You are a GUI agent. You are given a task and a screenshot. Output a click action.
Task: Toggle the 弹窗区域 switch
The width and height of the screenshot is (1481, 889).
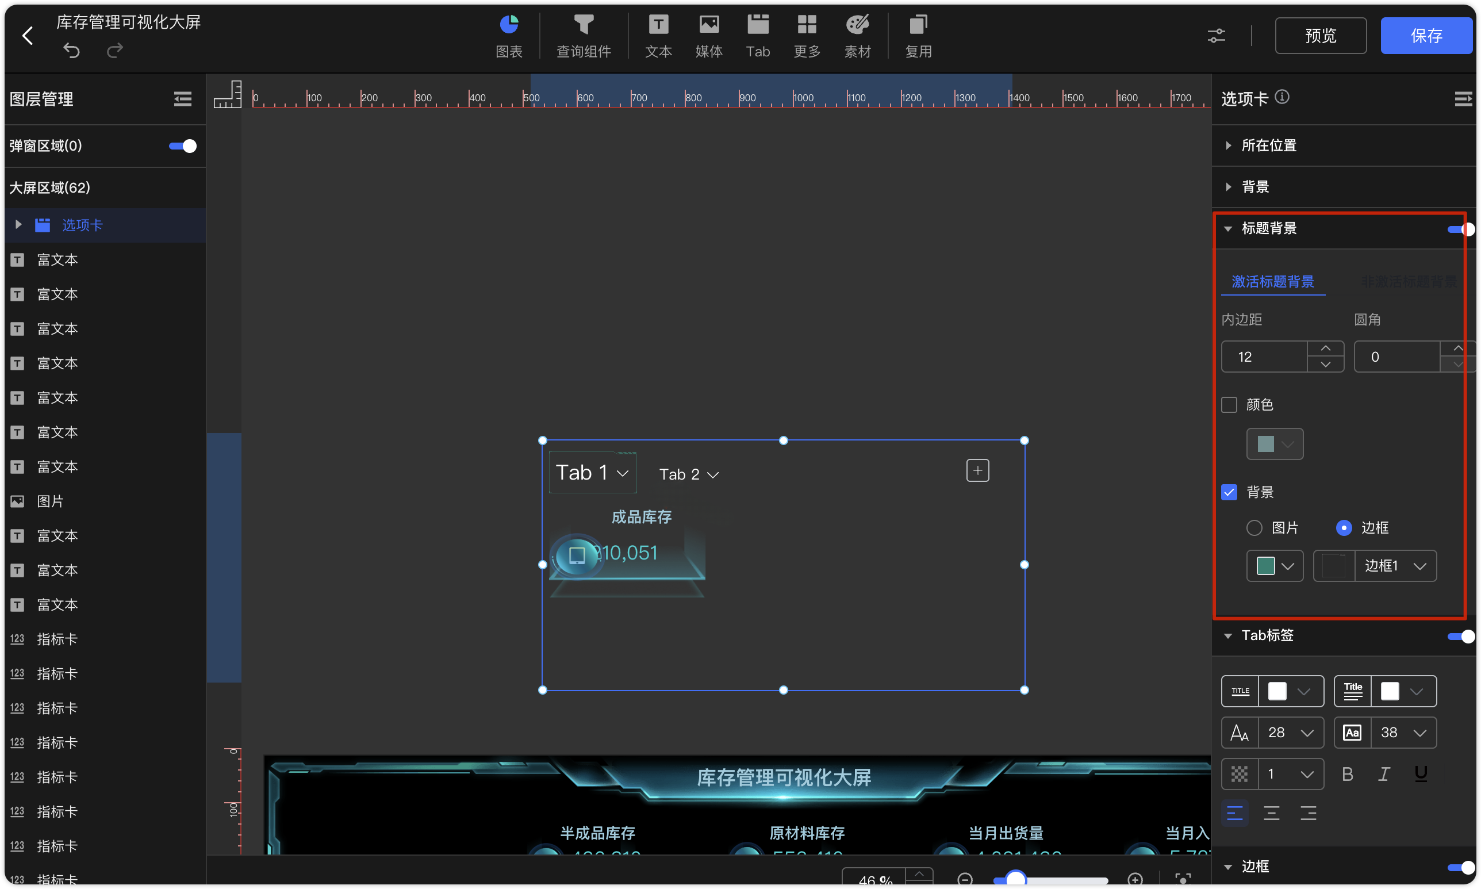pos(182,146)
